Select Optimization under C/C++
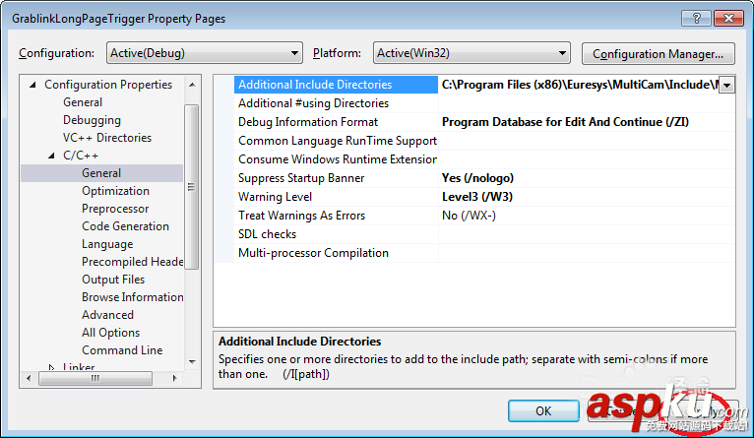This screenshot has height=438, width=754. point(115,191)
